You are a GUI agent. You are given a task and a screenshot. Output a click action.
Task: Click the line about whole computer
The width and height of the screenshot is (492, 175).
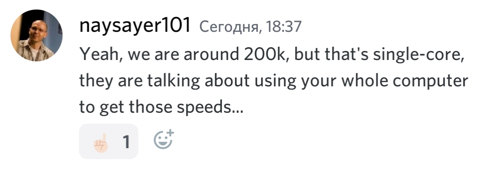pyautogui.click(x=273, y=81)
